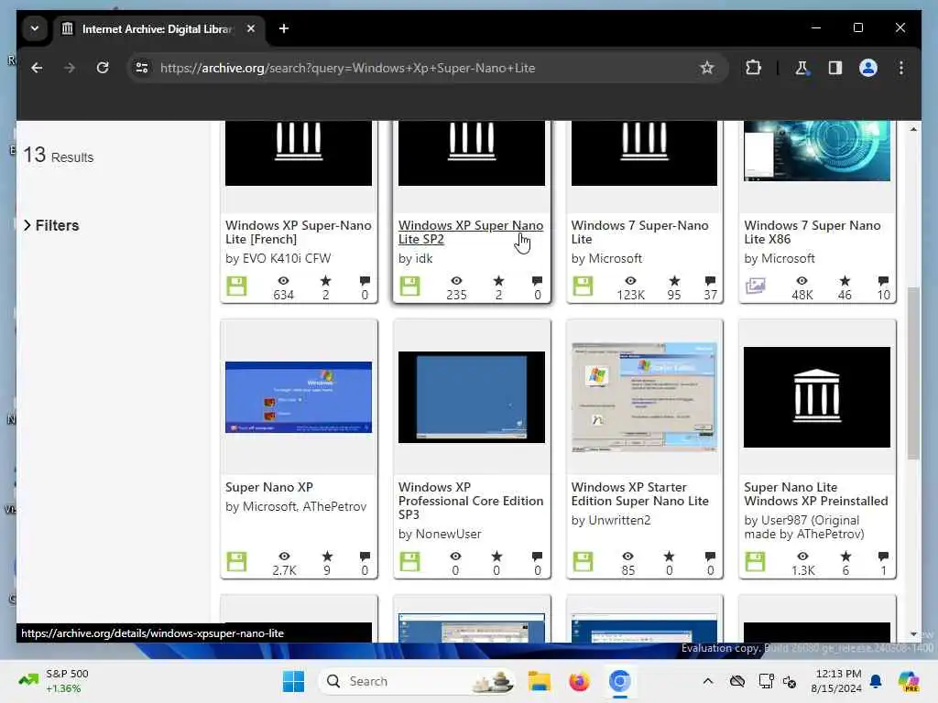Click 'by Unwritten2' creator text
The image size is (938, 703).
[x=611, y=520]
